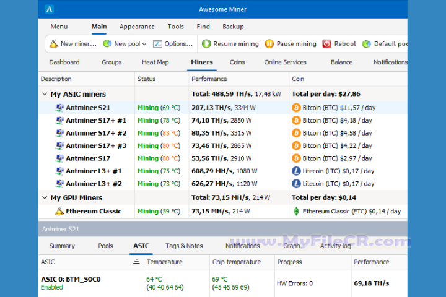Open the New pool dropdown arrow
Image resolution: width=446 pixels, height=297 pixels.
144,44
